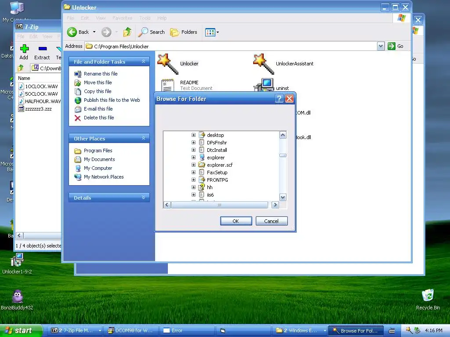The image size is (450, 337).
Task: Click the help question mark in Browse dialog
Action: point(279,99)
